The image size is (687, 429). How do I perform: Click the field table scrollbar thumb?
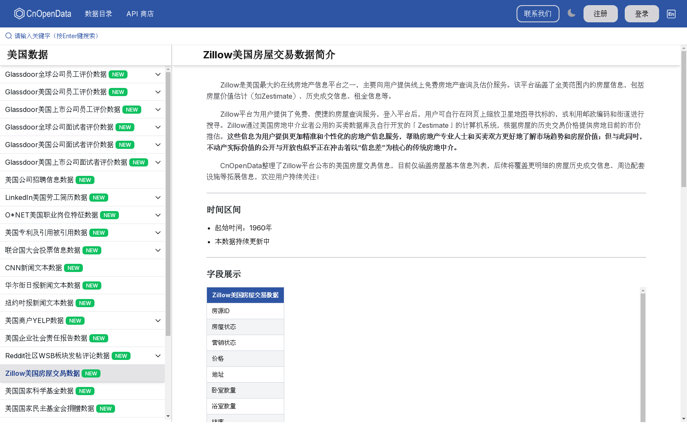click(x=643, y=358)
